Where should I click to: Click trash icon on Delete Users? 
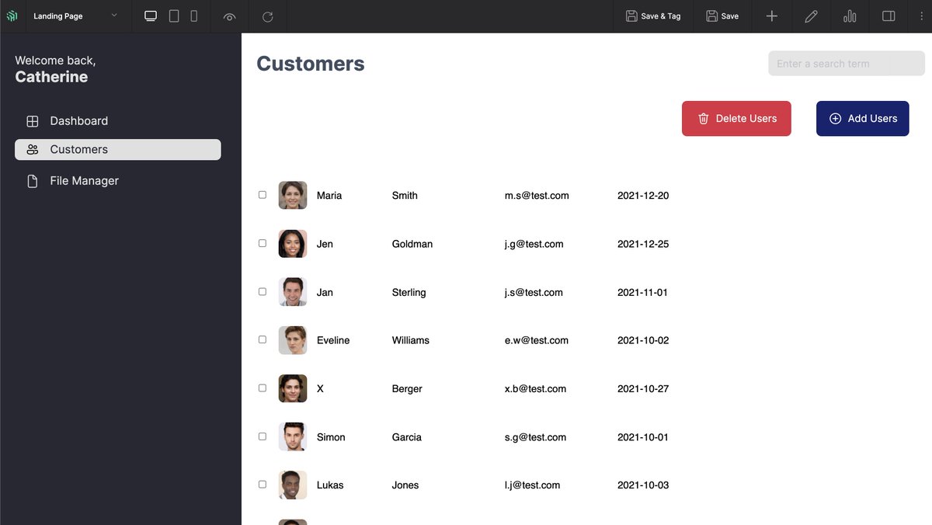pos(704,119)
